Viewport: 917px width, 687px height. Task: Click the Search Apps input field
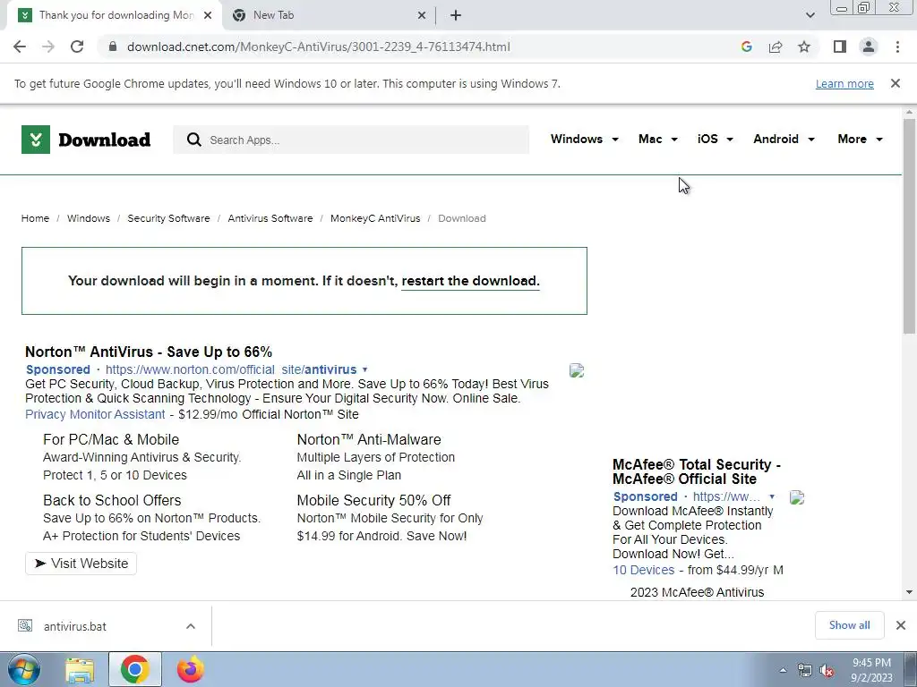tap(351, 140)
